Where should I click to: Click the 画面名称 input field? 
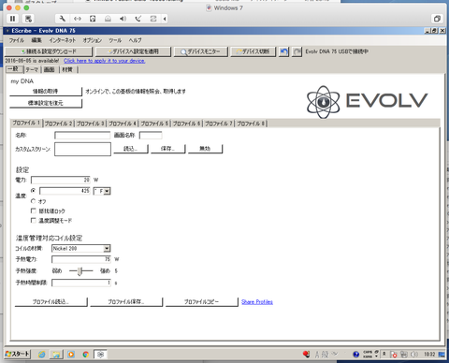(151, 135)
